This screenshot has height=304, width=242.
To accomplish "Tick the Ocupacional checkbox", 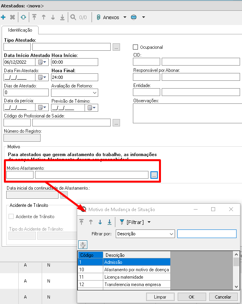I will pyautogui.click(x=136, y=47).
